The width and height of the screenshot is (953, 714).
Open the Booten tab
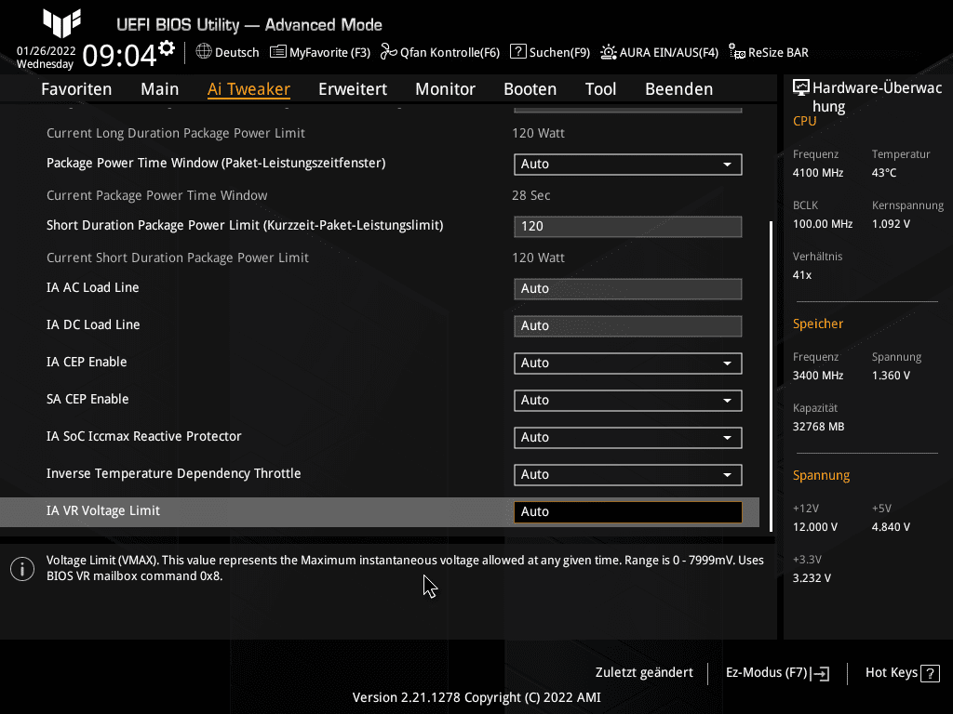pos(530,89)
